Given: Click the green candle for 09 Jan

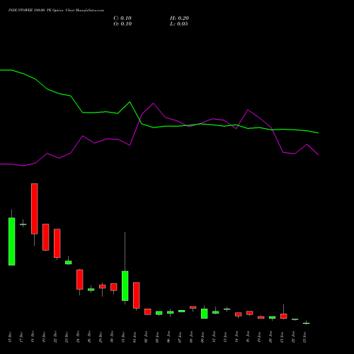Looking at the screenshot, I should [x=205, y=314].
